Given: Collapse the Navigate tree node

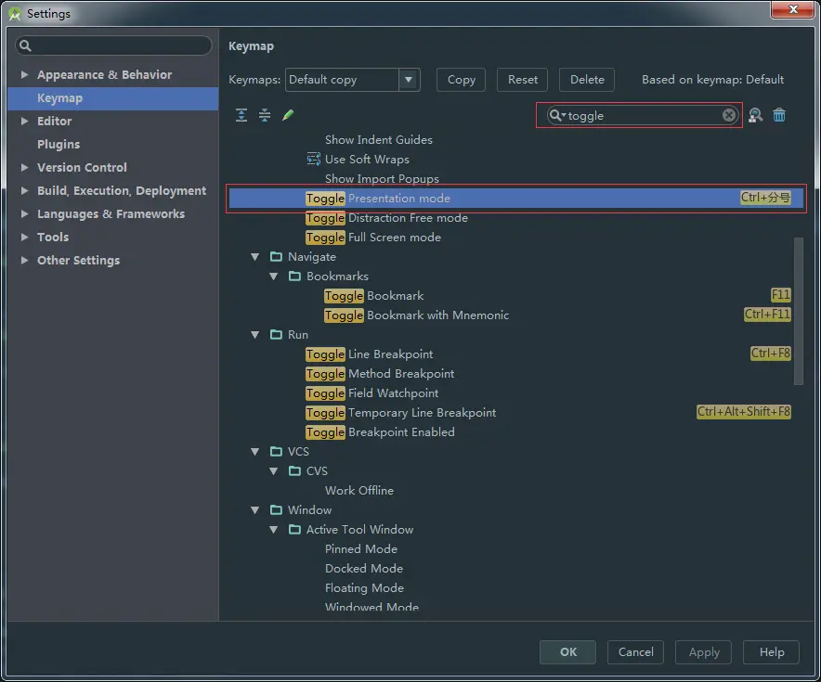Looking at the screenshot, I should click(255, 257).
